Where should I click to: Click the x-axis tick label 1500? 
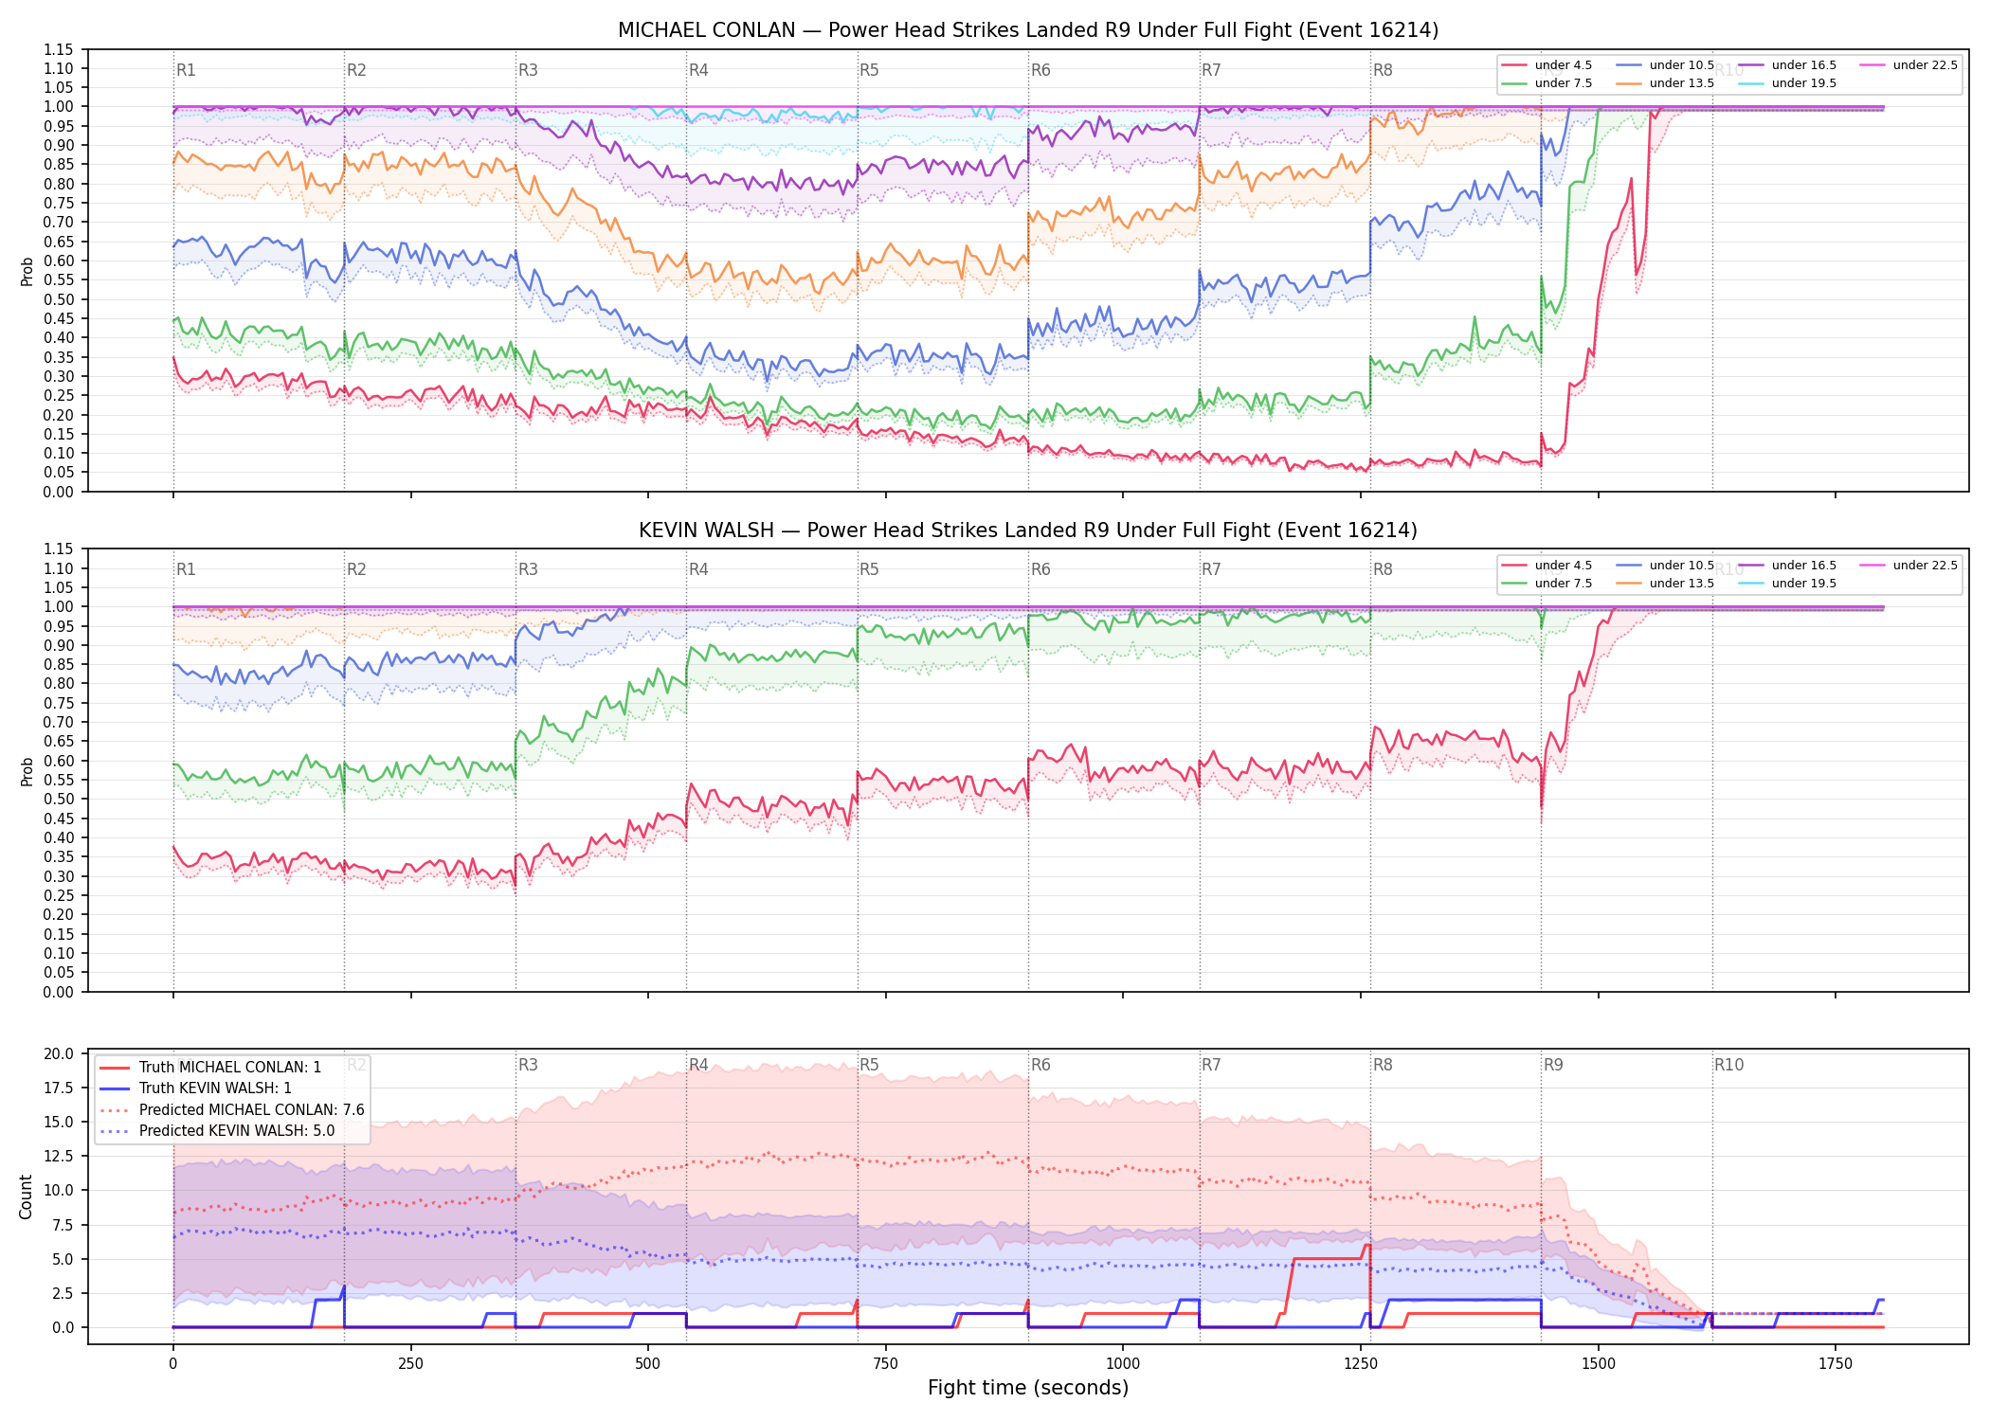(1599, 1364)
